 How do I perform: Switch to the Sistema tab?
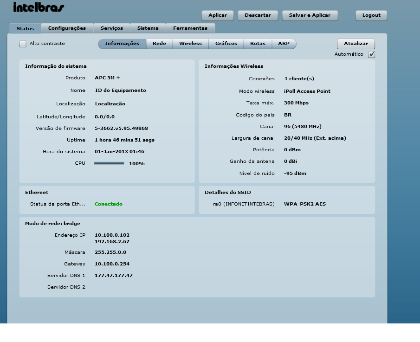tap(148, 28)
